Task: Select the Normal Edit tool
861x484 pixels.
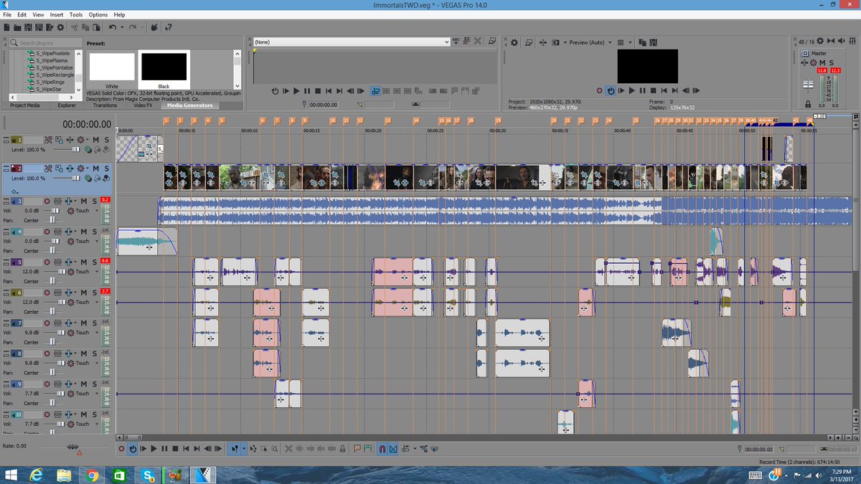Action: pyautogui.click(x=235, y=449)
